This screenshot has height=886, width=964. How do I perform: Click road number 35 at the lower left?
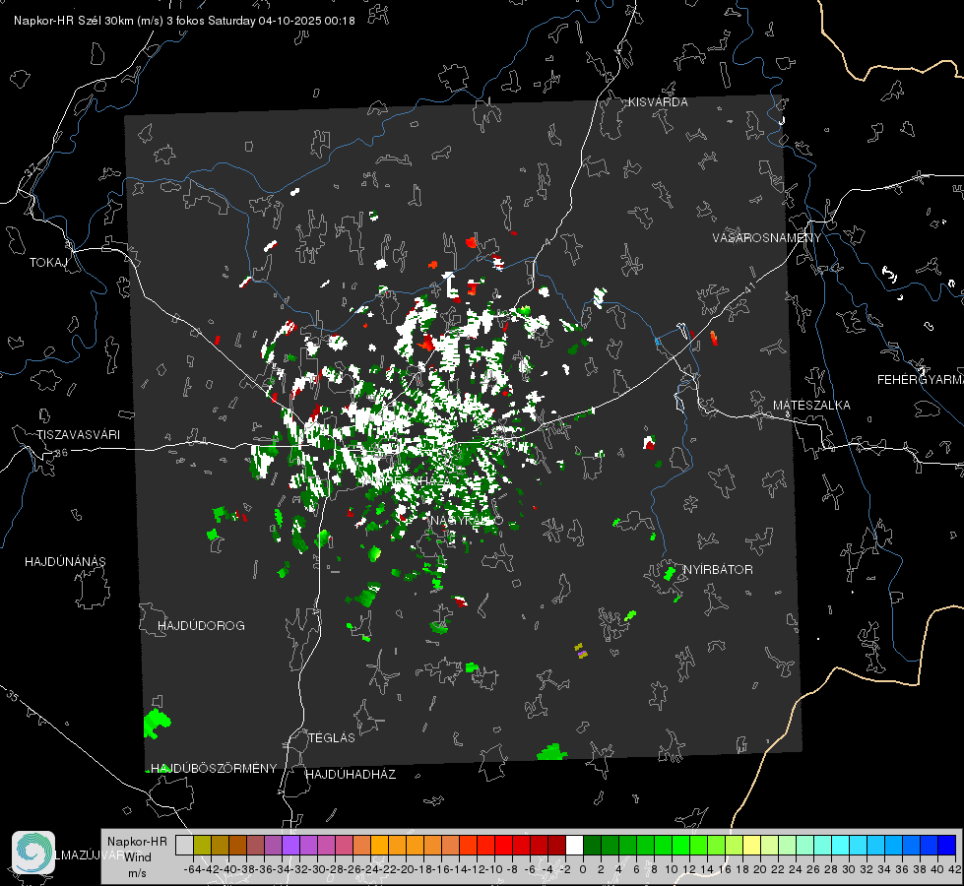[x=14, y=696]
